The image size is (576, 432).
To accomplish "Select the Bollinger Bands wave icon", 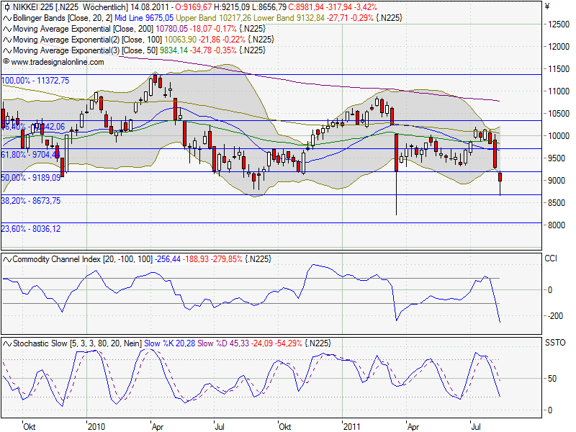I will tap(6, 19).
